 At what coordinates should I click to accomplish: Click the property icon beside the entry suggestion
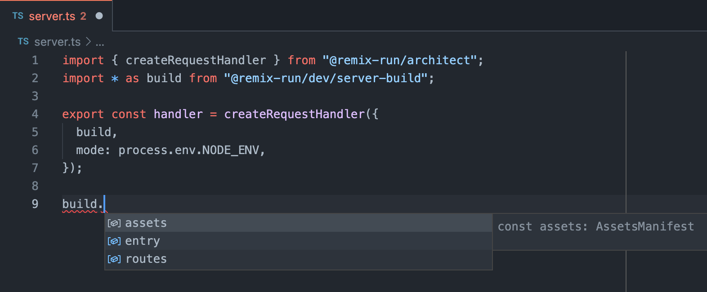pyautogui.click(x=114, y=241)
